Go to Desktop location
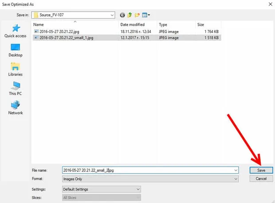The height and width of the screenshot is (203, 275). coord(16,50)
